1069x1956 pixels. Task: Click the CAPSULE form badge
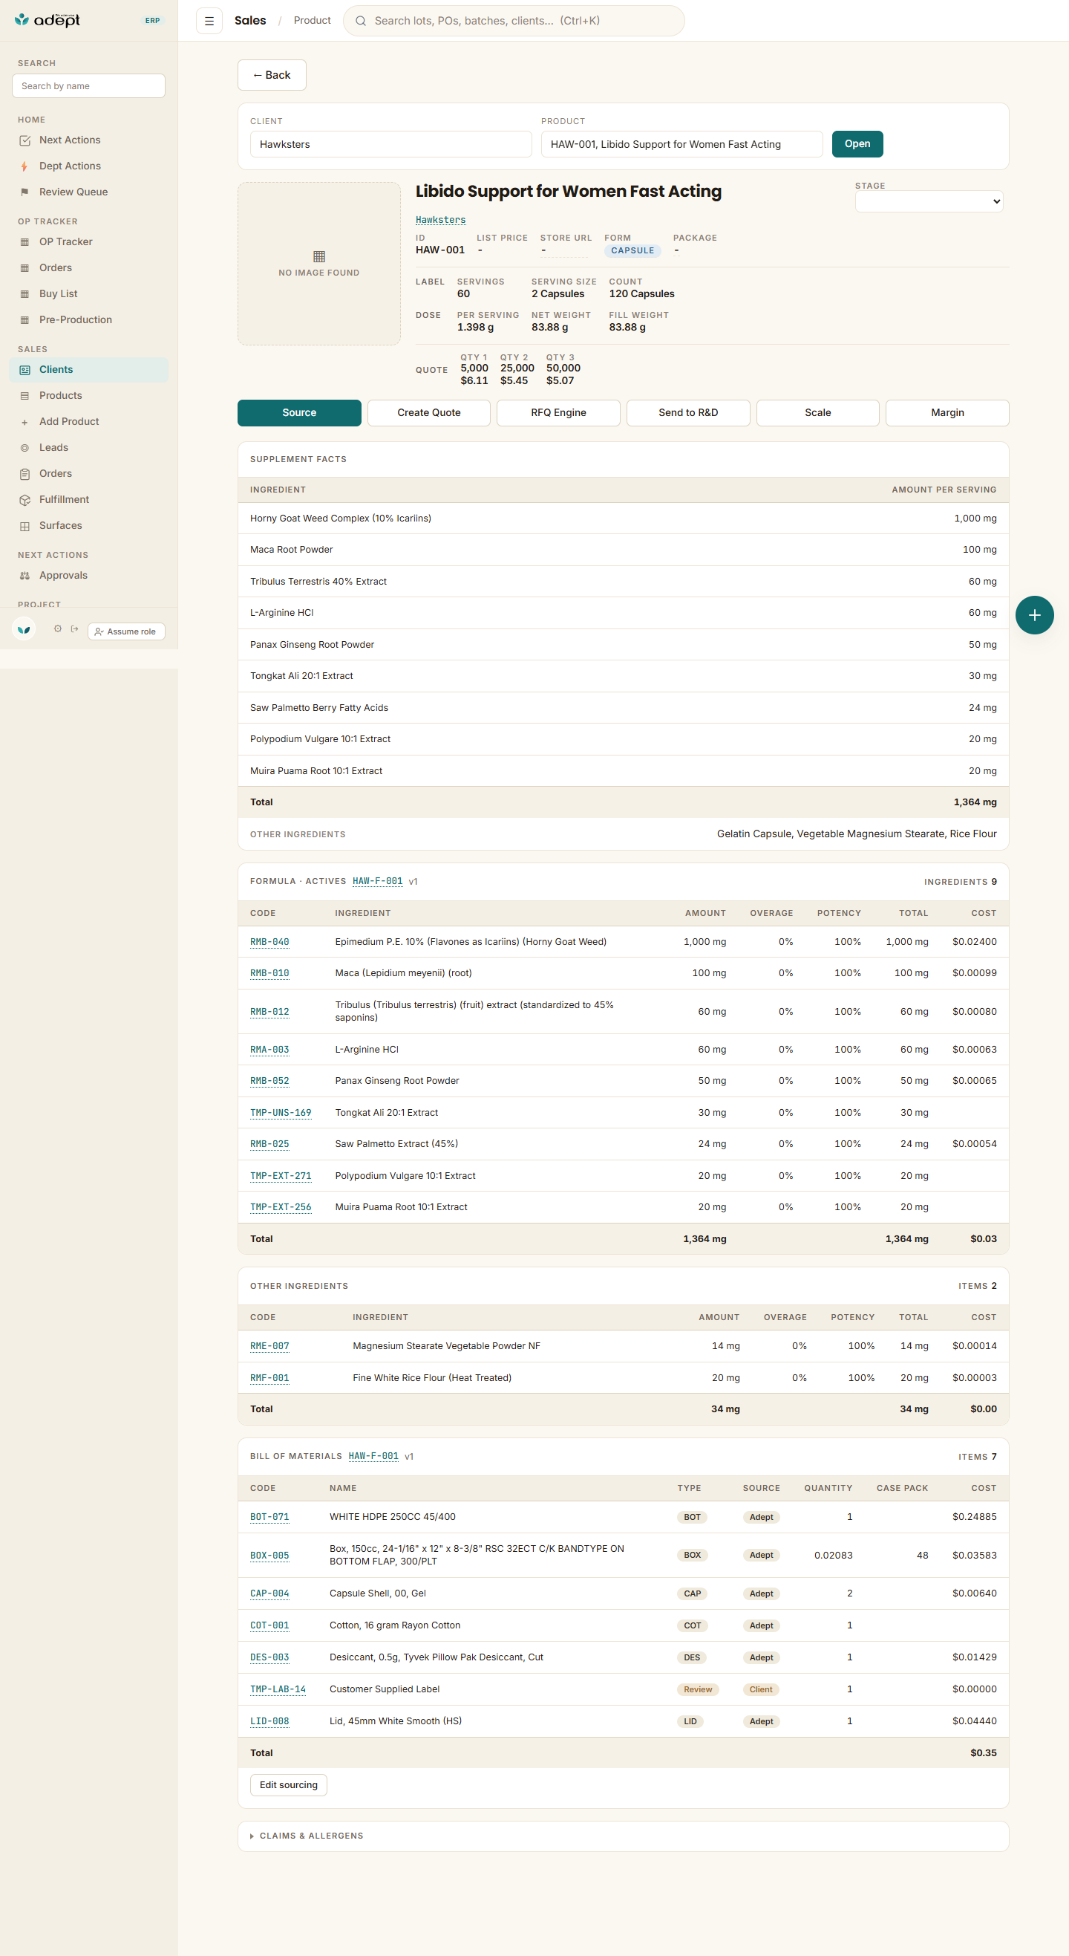click(x=632, y=250)
